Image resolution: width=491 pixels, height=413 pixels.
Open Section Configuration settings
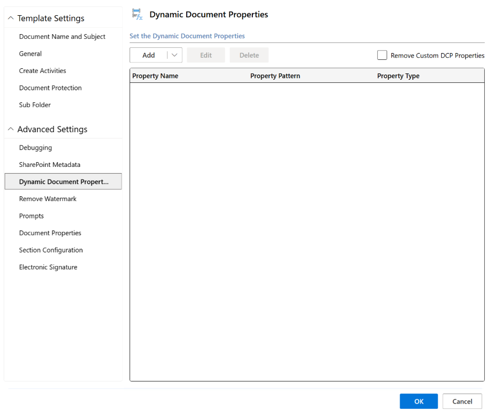[51, 250]
